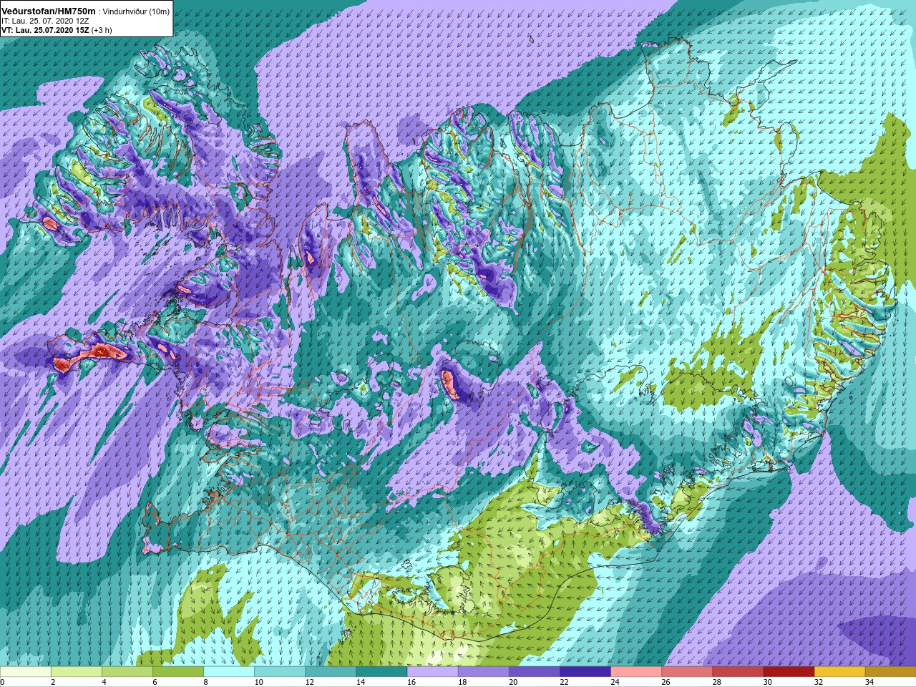Select the "28" legend scale label
This screenshot has width=916, height=687.
(716, 682)
